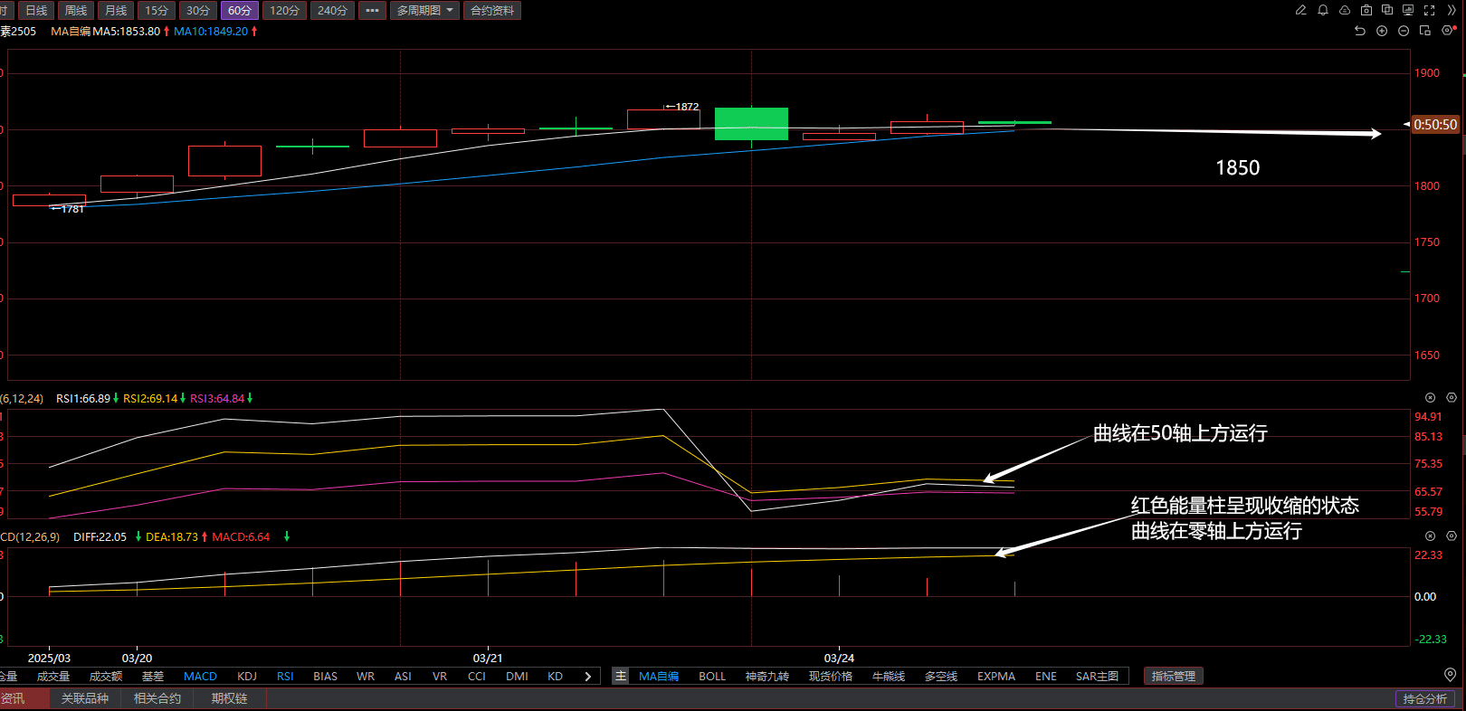This screenshot has width=1466, height=711.
Task: Switch to the 周线 weekly period
Action: pos(76,10)
